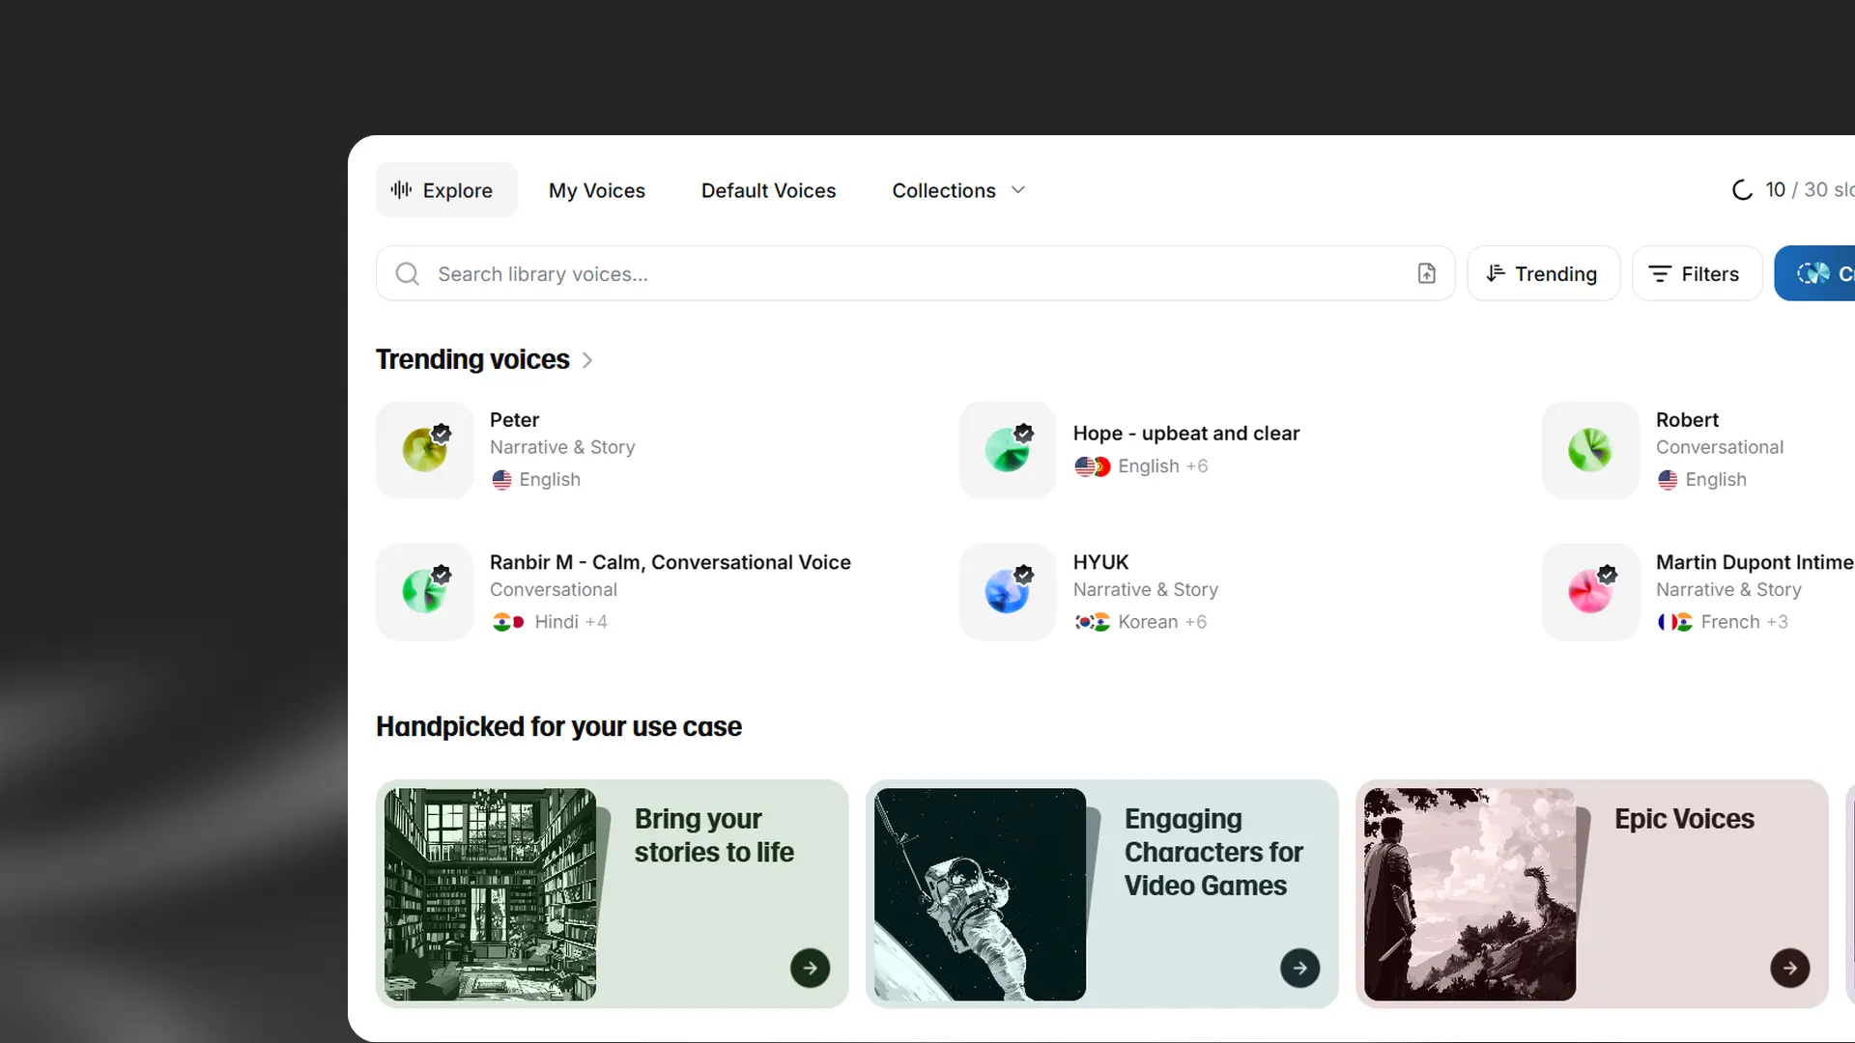
Task: Click the Trending sort button
Action: point(1542,273)
